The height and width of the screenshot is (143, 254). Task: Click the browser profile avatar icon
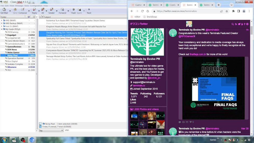pos(244,11)
